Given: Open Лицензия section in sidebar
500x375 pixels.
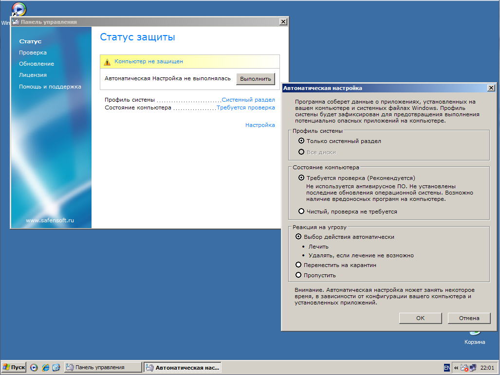Looking at the screenshot, I should [x=33, y=75].
